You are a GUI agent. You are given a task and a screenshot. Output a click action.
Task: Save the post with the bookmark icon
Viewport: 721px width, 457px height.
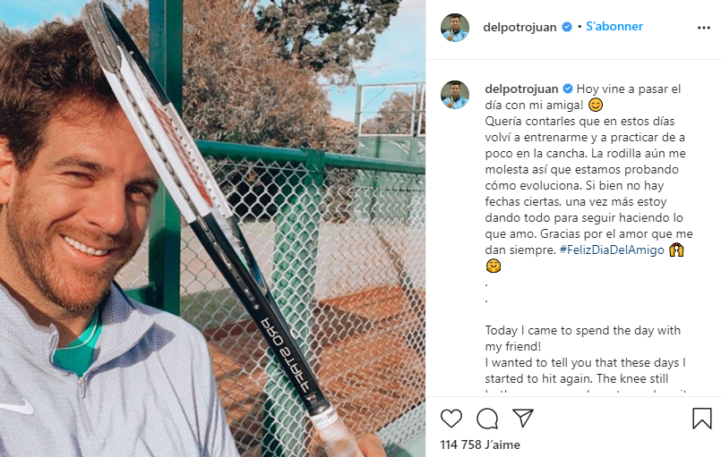[701, 419]
